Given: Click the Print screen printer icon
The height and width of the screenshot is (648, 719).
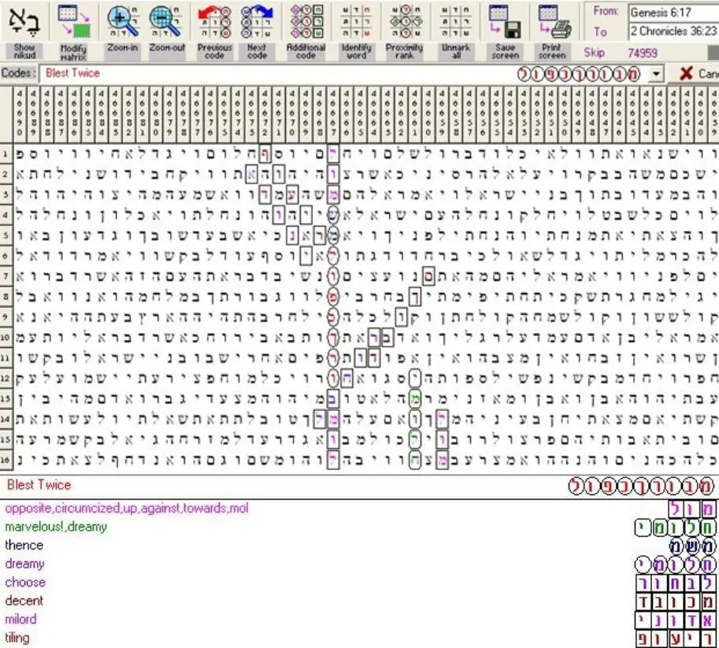Looking at the screenshot, I should [x=554, y=21].
